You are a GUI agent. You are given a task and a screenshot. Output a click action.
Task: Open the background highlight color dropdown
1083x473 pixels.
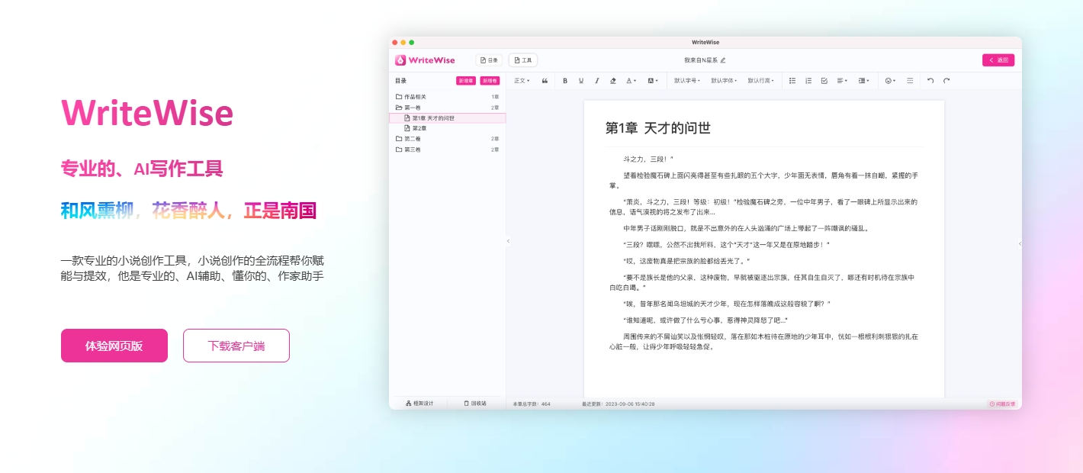tap(653, 80)
